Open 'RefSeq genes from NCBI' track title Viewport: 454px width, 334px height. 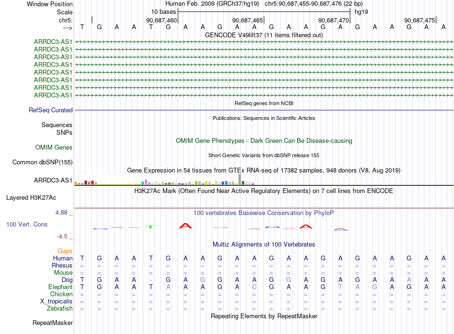click(x=264, y=103)
